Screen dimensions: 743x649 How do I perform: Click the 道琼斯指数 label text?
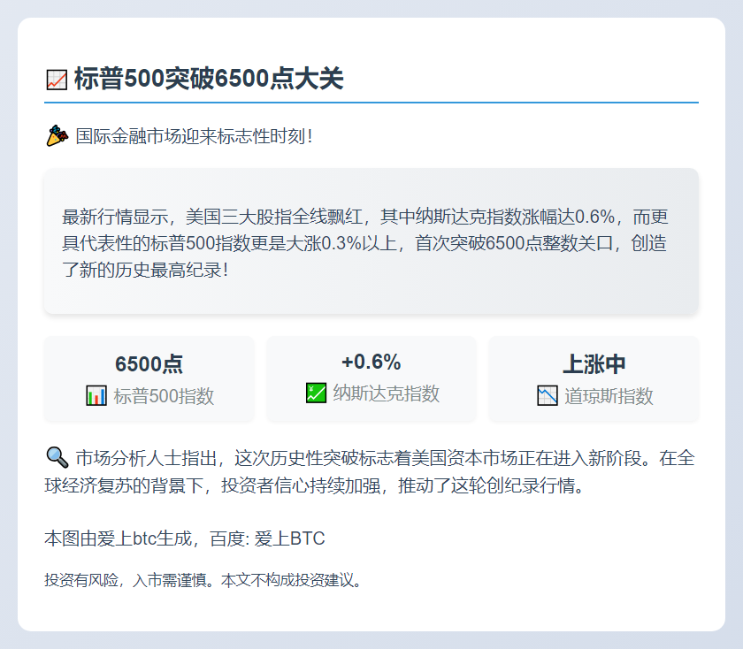click(x=609, y=396)
